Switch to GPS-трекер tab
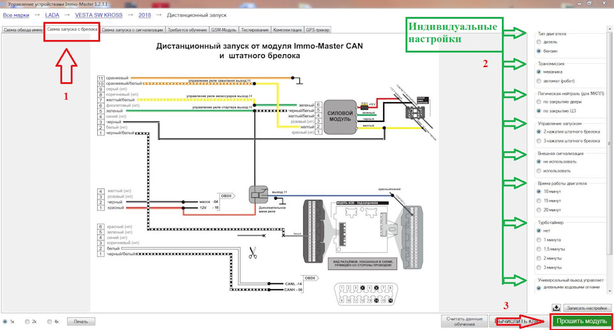614x330 pixels. (318, 30)
